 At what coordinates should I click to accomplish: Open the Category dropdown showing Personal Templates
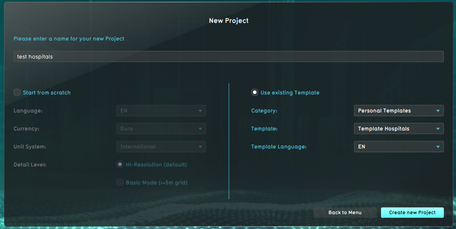coord(398,111)
